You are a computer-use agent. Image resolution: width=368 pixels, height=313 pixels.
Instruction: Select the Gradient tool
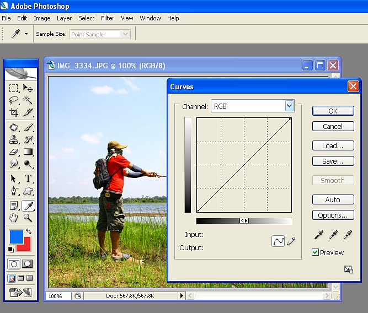(x=28, y=152)
